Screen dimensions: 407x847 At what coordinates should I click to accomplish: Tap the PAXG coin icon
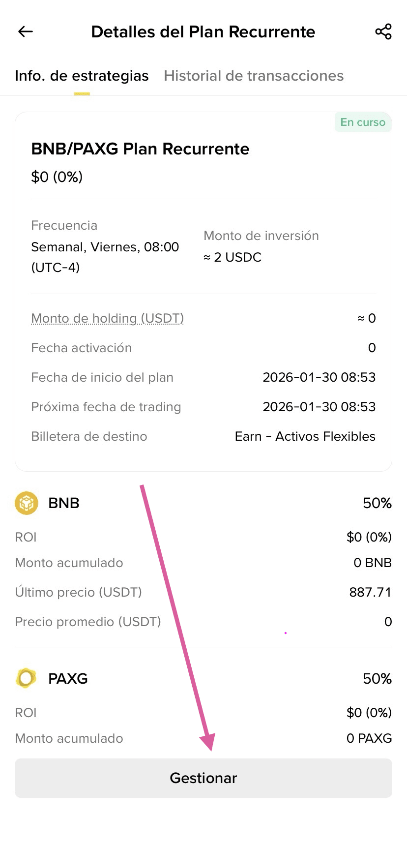27,678
